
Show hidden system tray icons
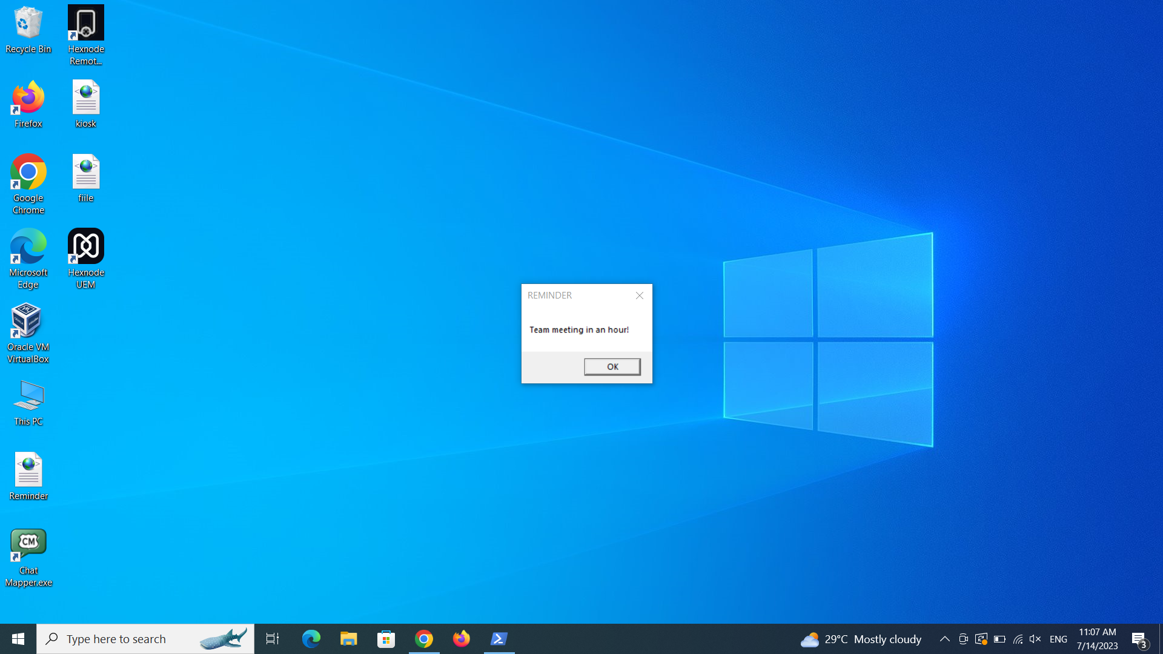click(x=944, y=639)
